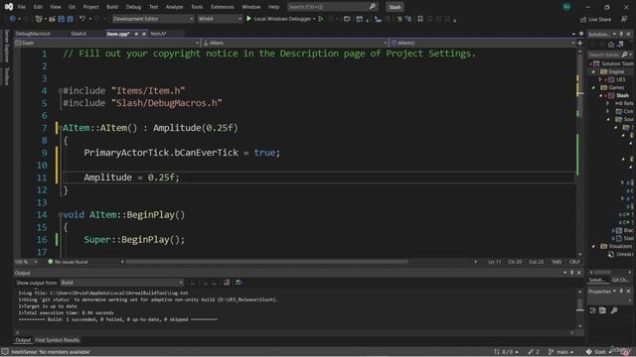
Task: Open the Slash project scope dropdown
Action: 107,43
